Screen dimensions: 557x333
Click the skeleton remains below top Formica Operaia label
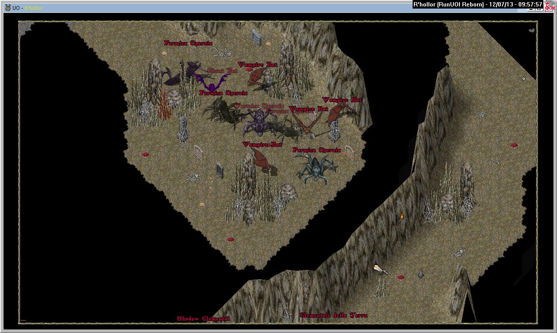(x=220, y=52)
